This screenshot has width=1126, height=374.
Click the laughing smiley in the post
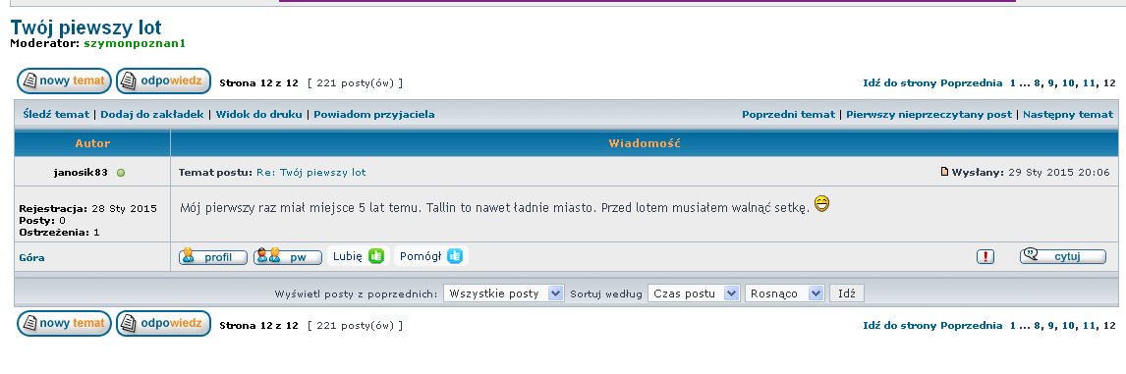pos(821,204)
